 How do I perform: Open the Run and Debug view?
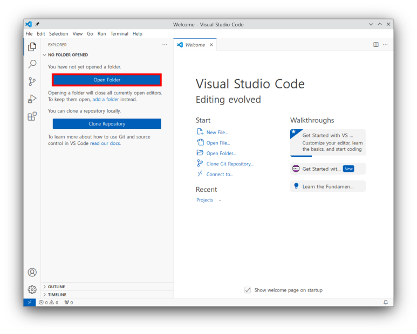32,99
